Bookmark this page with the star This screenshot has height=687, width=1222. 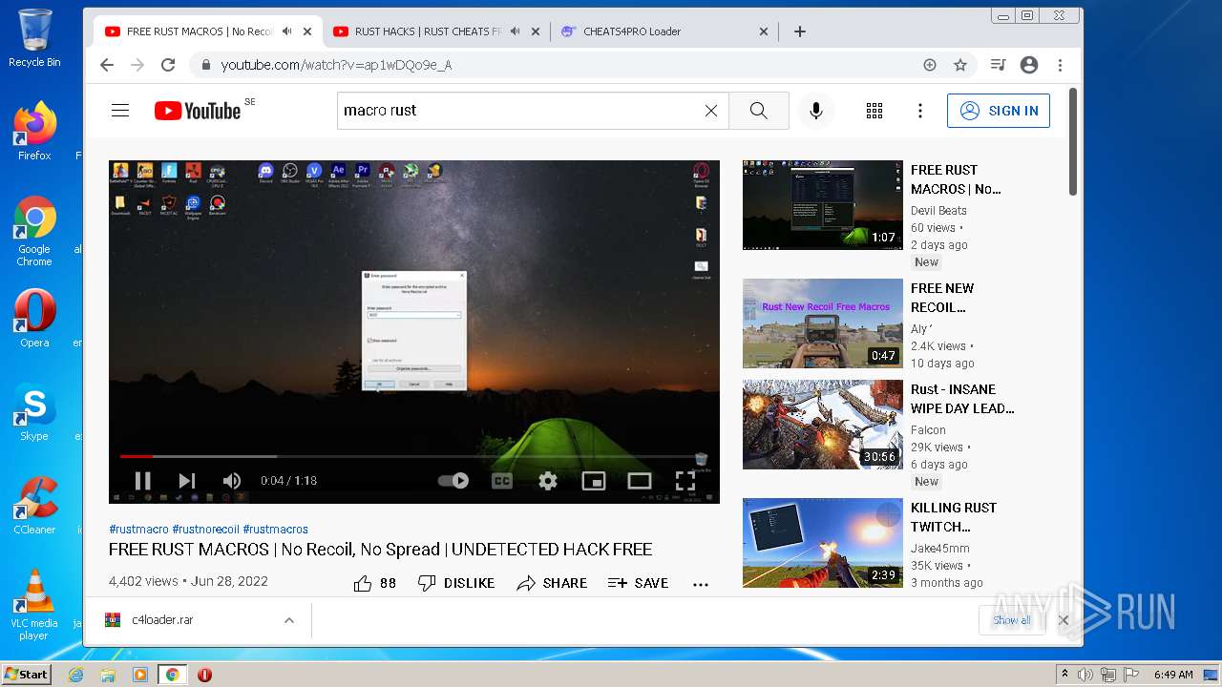click(x=960, y=65)
